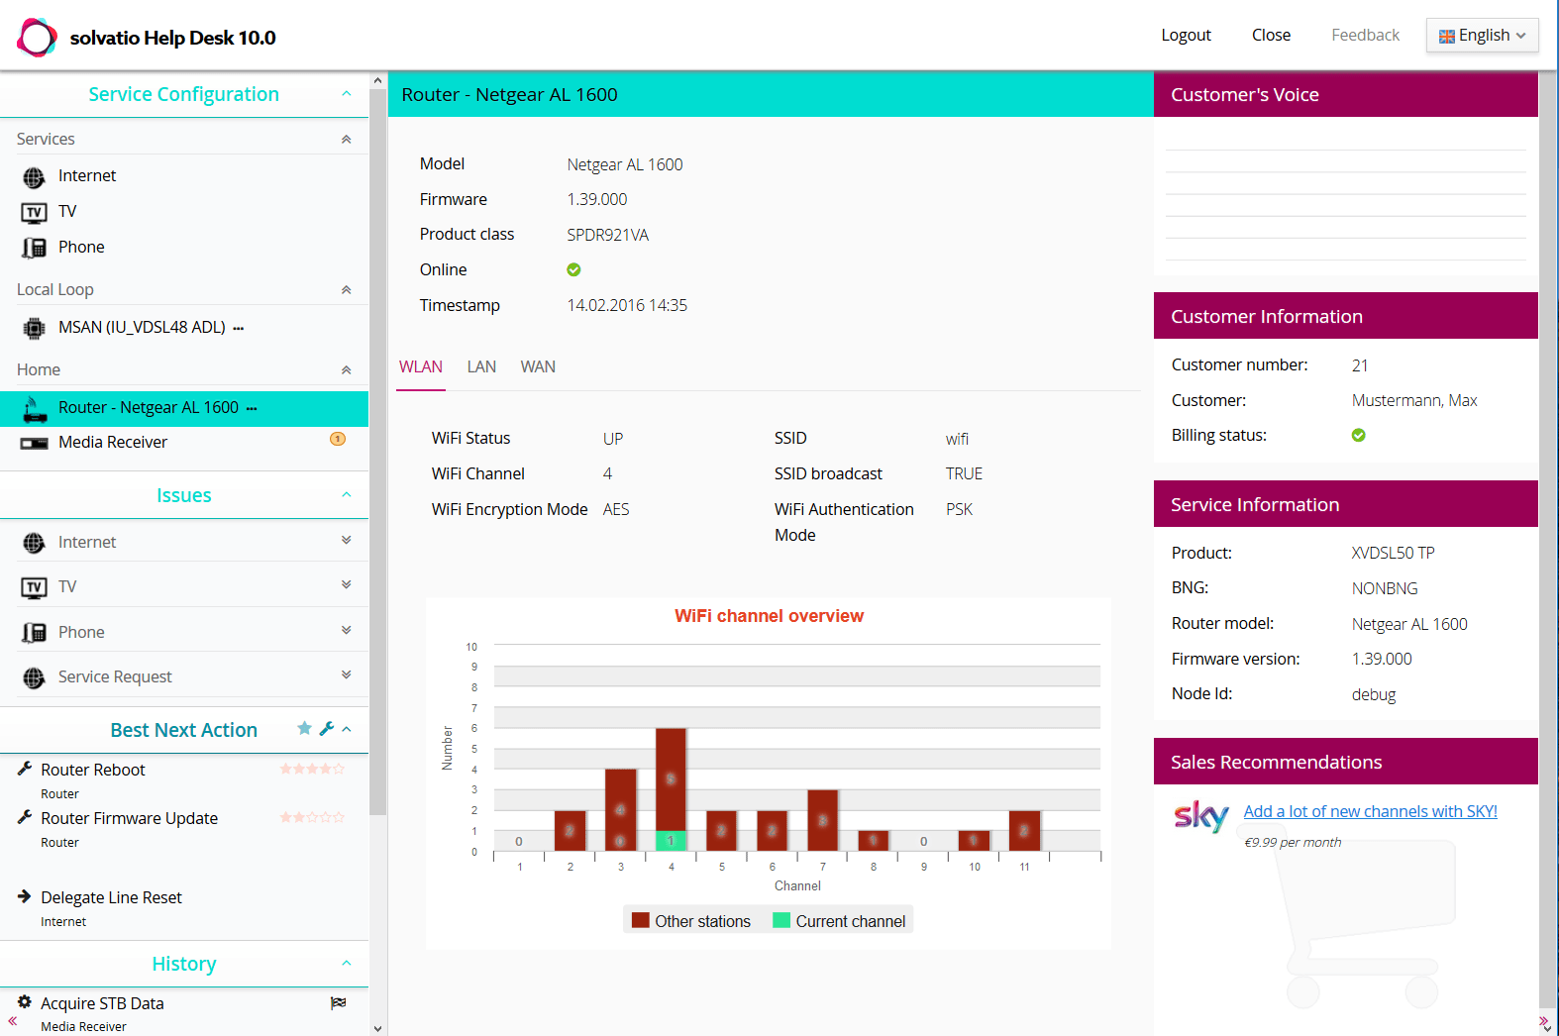Screen dimensions: 1559x1036
Task: Collapse the Service Configuration section
Action: [347, 94]
